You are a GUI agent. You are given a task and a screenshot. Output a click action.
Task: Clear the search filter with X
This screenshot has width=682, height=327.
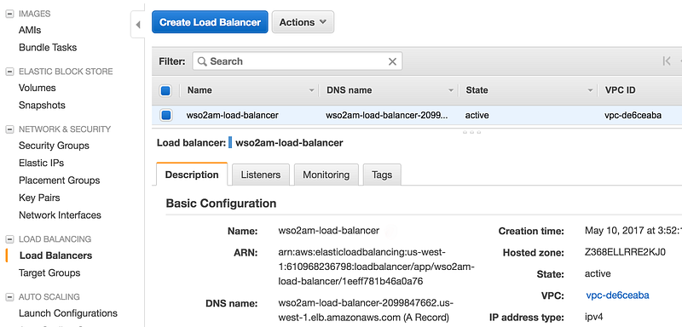pyautogui.click(x=392, y=61)
